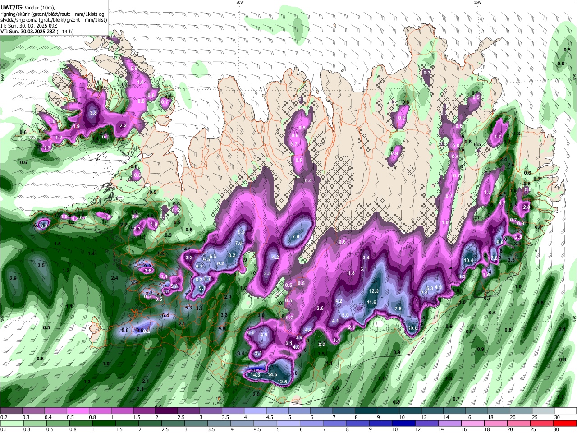The height and width of the screenshot is (433, 577).
Task: Click the 10.6 precipitation value
Action: point(412,328)
